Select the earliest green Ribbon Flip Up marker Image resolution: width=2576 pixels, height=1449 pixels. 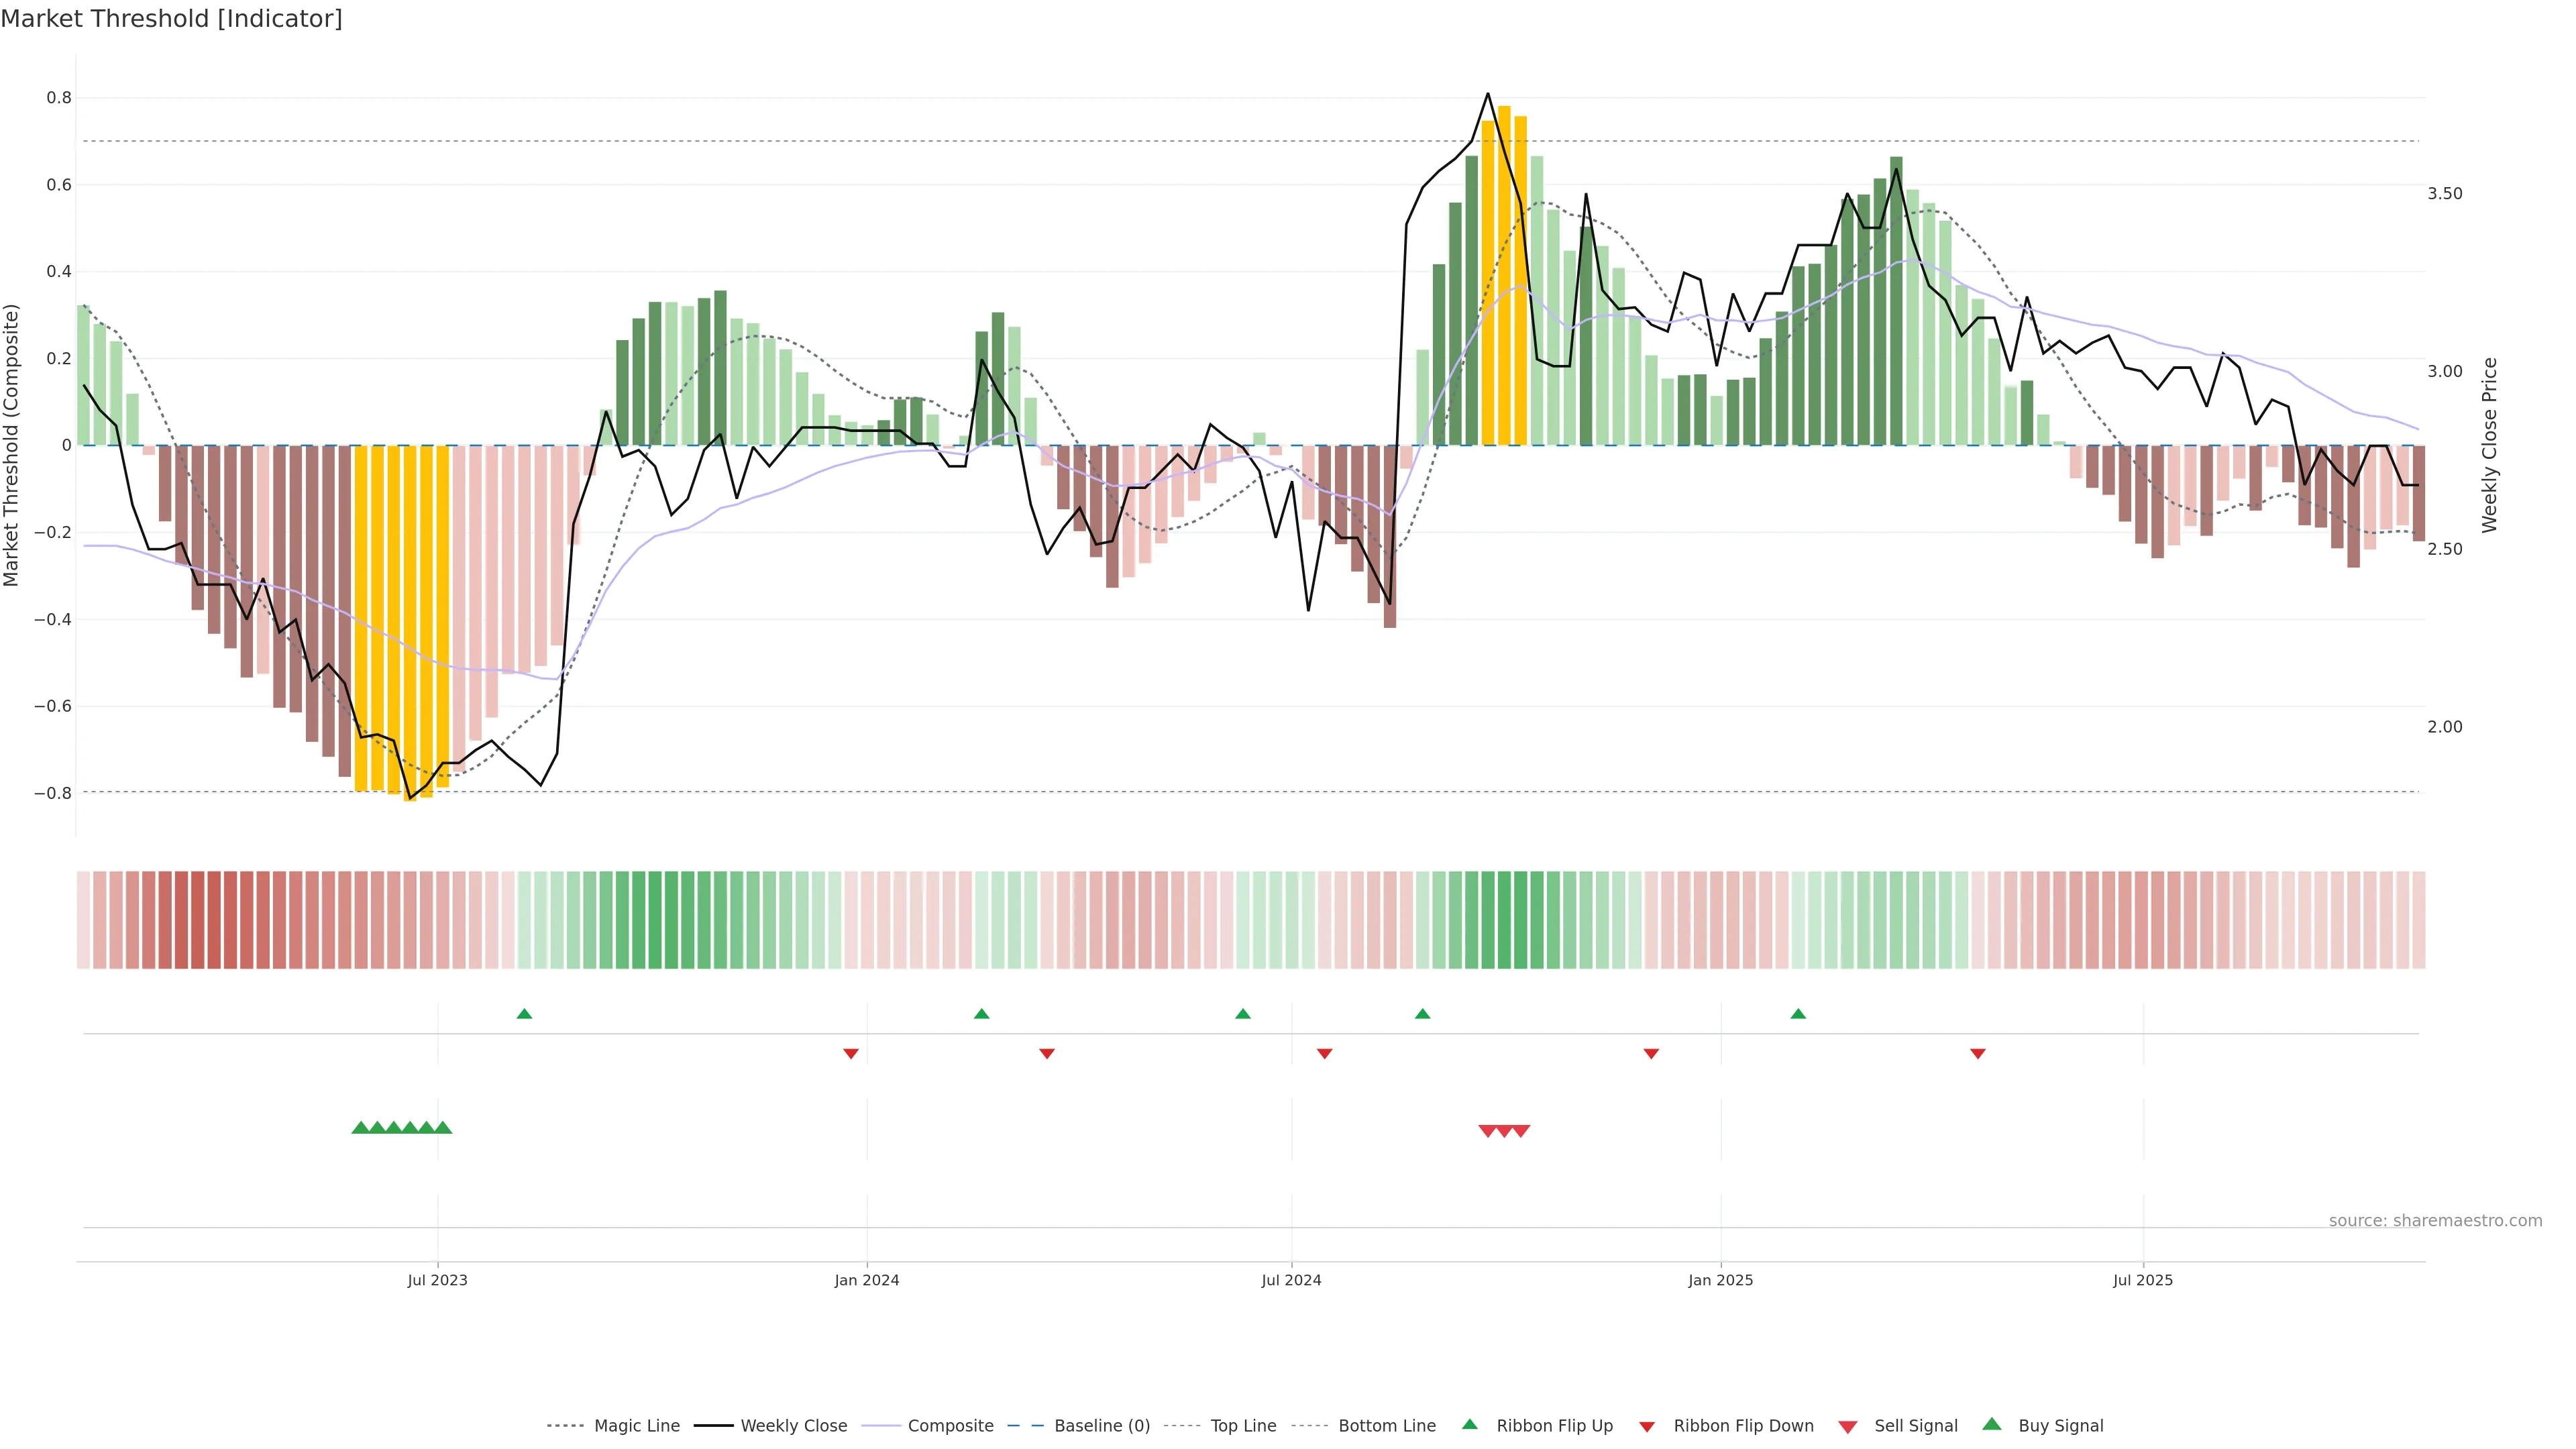524,1014
